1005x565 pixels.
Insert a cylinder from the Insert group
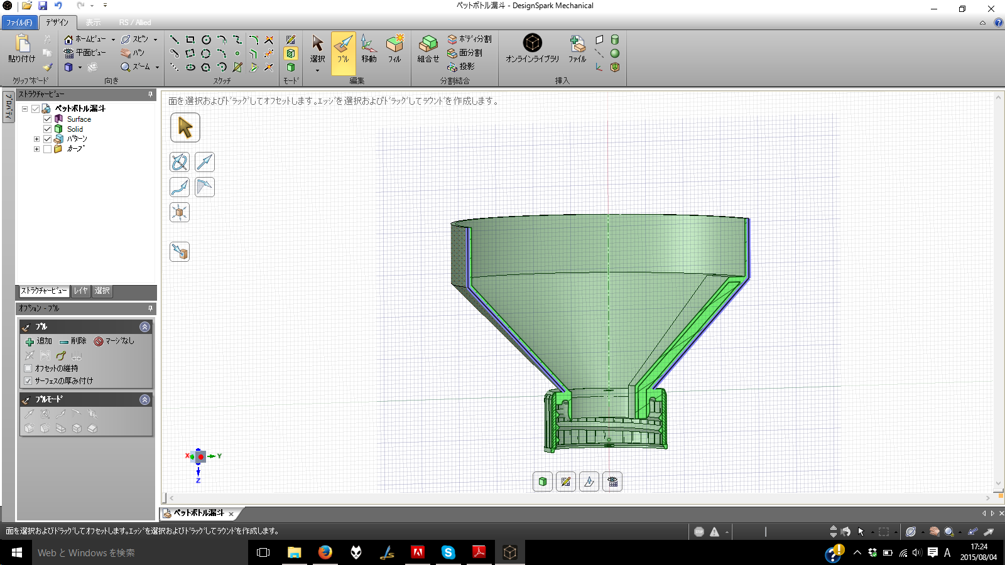point(615,39)
